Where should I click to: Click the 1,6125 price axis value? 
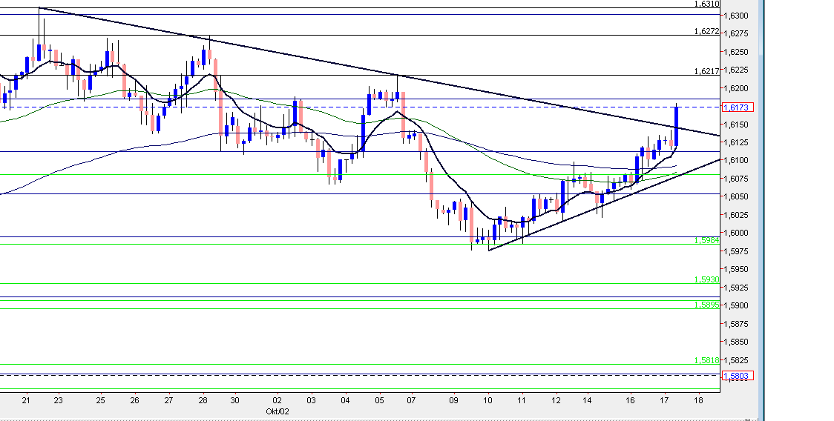(736, 142)
